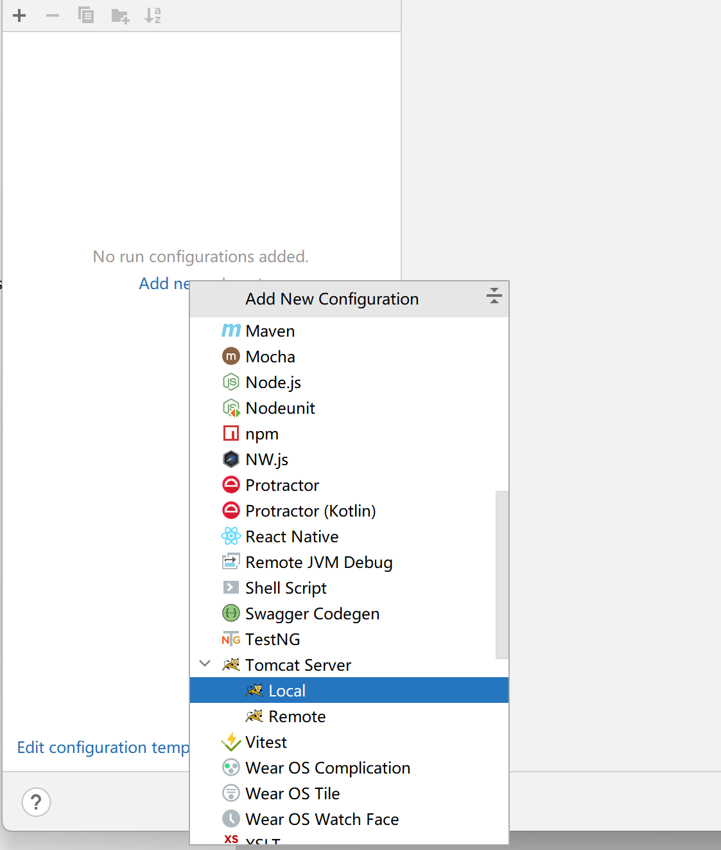The image size is (721, 850).
Task: Select the React Native configuration
Action: (291, 536)
